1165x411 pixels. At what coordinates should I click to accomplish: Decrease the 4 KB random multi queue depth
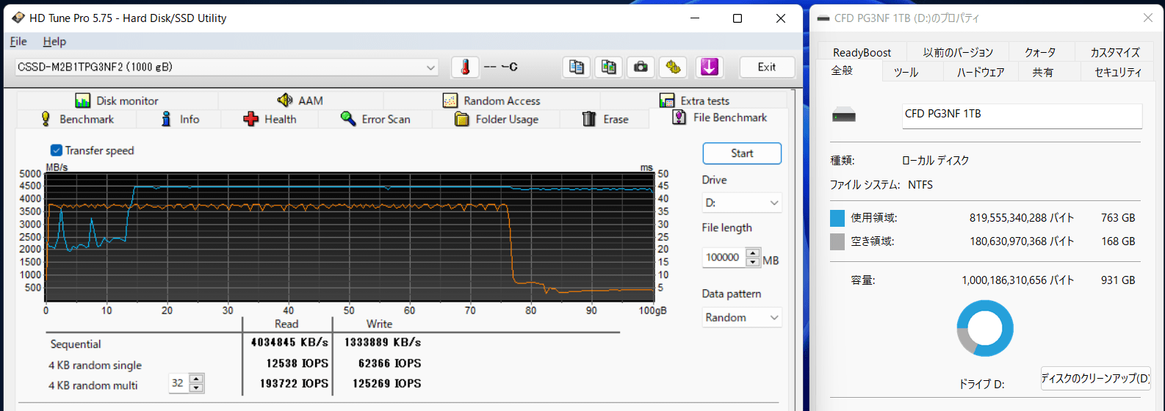(x=196, y=388)
